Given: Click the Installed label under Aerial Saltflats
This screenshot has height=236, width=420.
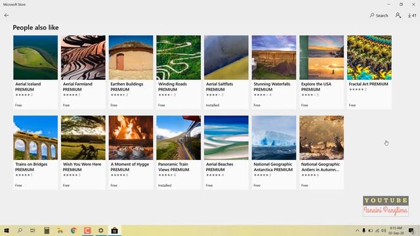Looking at the screenshot, I should pyautogui.click(x=213, y=105).
